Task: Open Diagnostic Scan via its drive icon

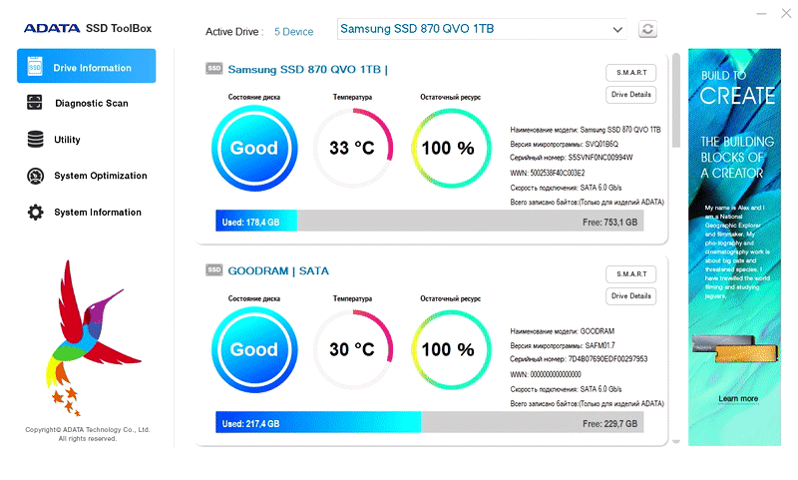Action: point(35,103)
